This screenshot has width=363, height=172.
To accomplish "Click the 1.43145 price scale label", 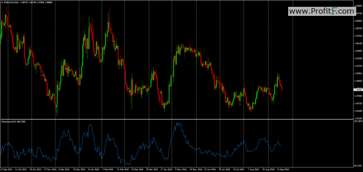I will click(x=358, y=118).
